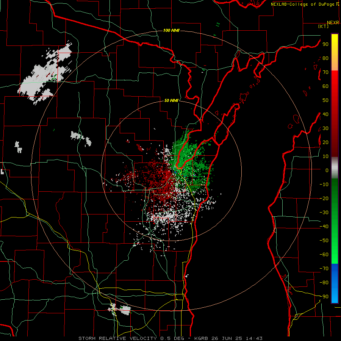Viewport: 341px width, 341px height.
Task: Select the -30 knot scale label
Action: pyautogui.click(x=324, y=213)
